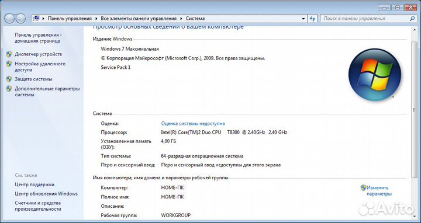
Task: Click the back navigation arrow button
Action: coord(9,19)
